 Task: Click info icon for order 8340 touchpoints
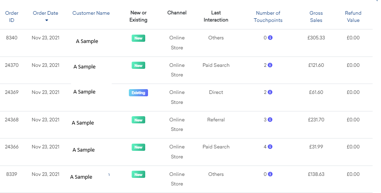point(270,38)
